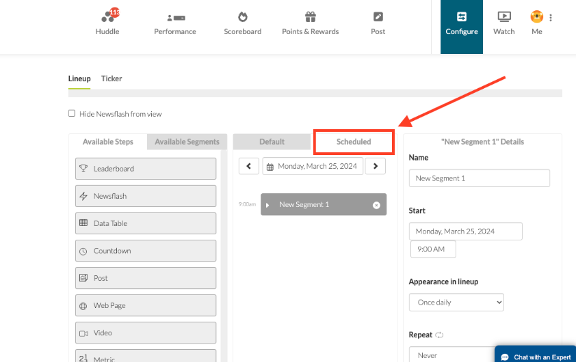Open the Me profile avatar
576x362 pixels.
click(537, 16)
